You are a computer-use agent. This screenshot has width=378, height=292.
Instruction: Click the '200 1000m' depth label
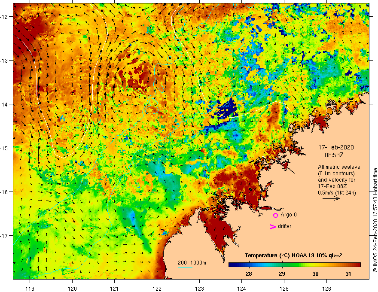(x=192, y=263)
